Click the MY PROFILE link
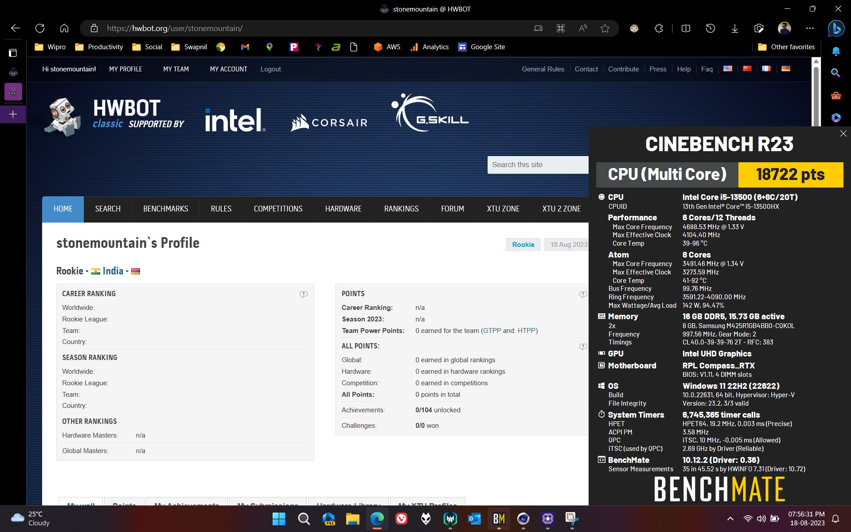Image resolution: width=851 pixels, height=532 pixels. tap(125, 69)
